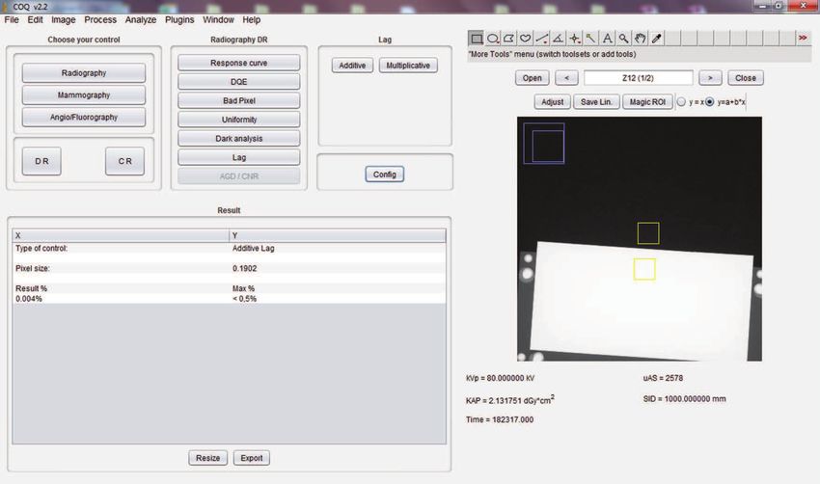Select the '0.1902' pixel size value

[244, 268]
